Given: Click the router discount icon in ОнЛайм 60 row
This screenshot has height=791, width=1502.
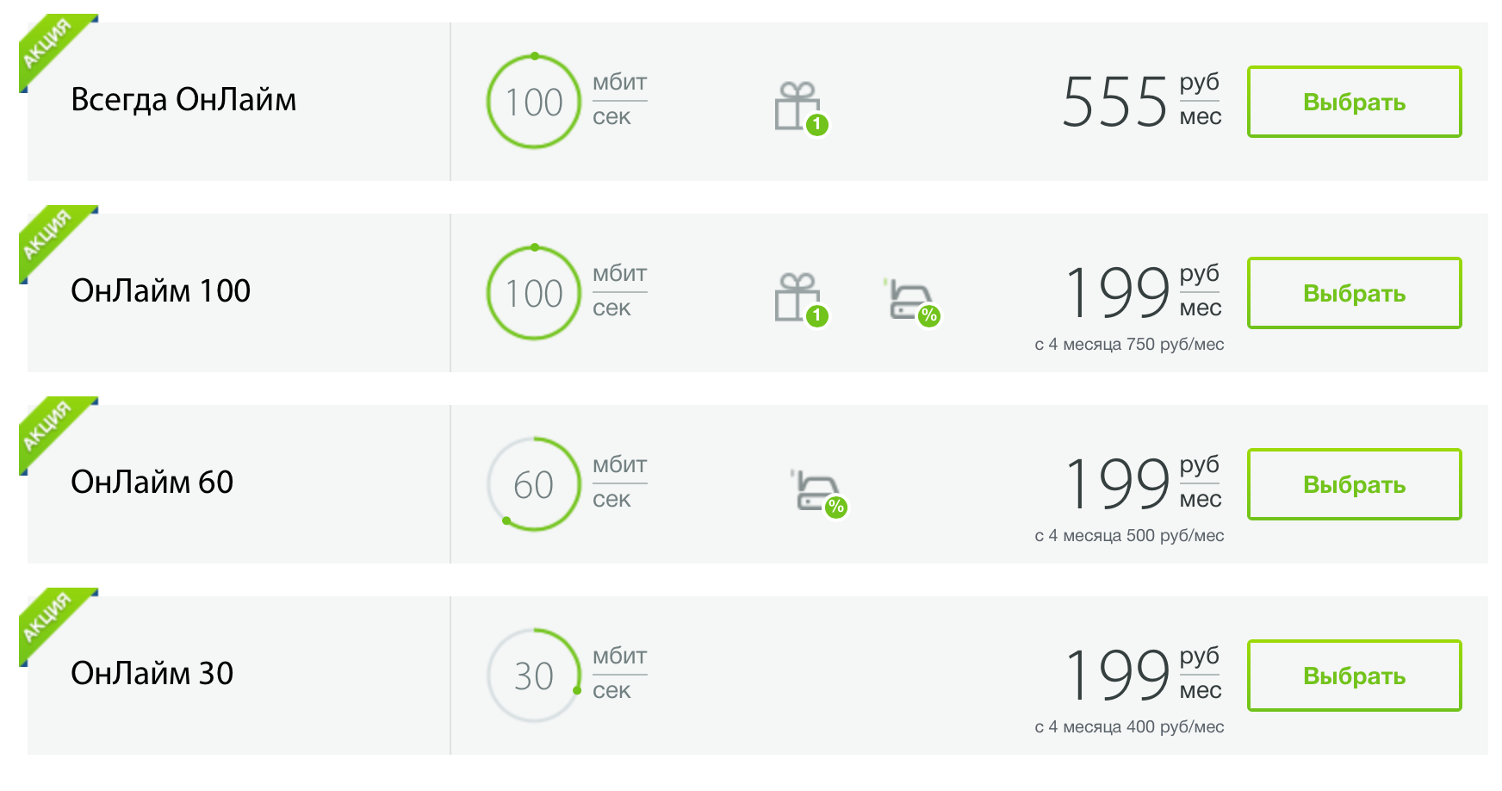Looking at the screenshot, I should click(818, 492).
